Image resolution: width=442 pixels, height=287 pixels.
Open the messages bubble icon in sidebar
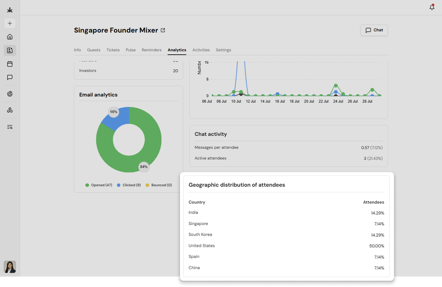pos(10,77)
